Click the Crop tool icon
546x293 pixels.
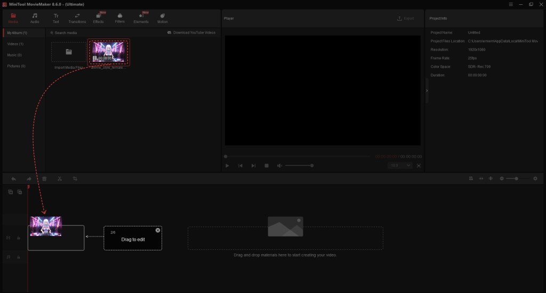(75, 179)
